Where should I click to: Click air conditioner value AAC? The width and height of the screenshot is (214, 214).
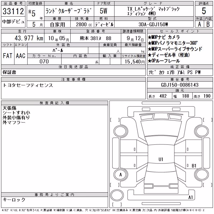pyautogui.click(x=21, y=56)
